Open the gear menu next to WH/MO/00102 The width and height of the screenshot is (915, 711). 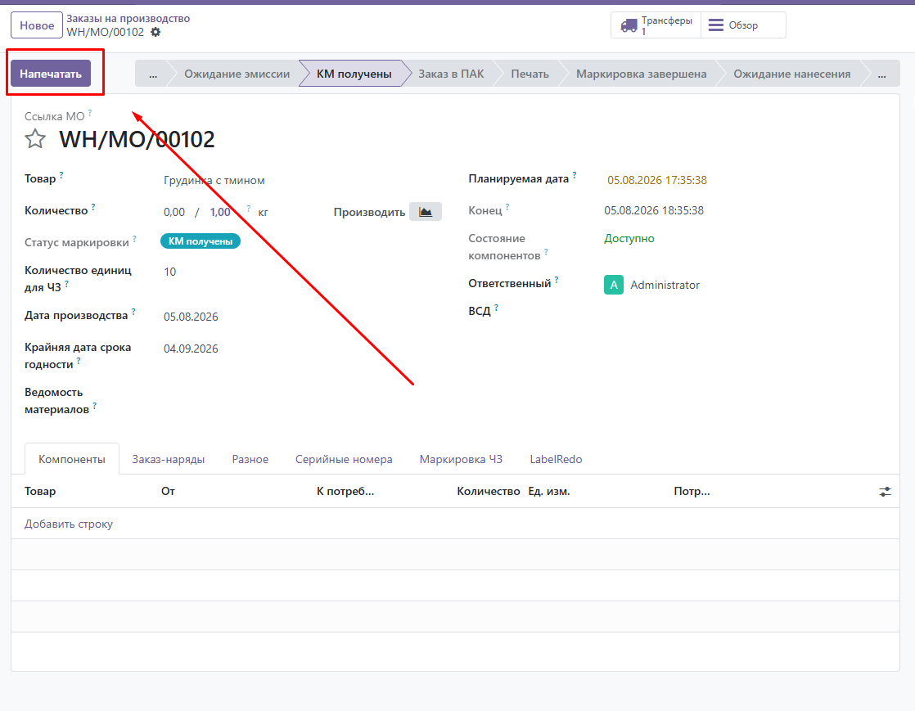pos(156,32)
